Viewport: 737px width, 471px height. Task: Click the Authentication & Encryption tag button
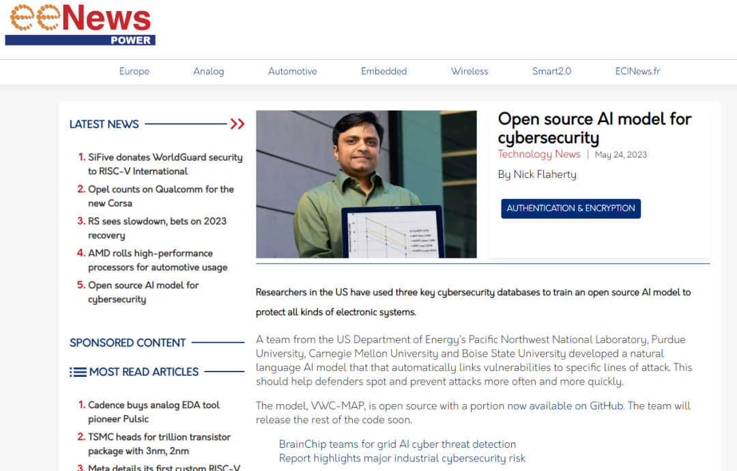[570, 209]
